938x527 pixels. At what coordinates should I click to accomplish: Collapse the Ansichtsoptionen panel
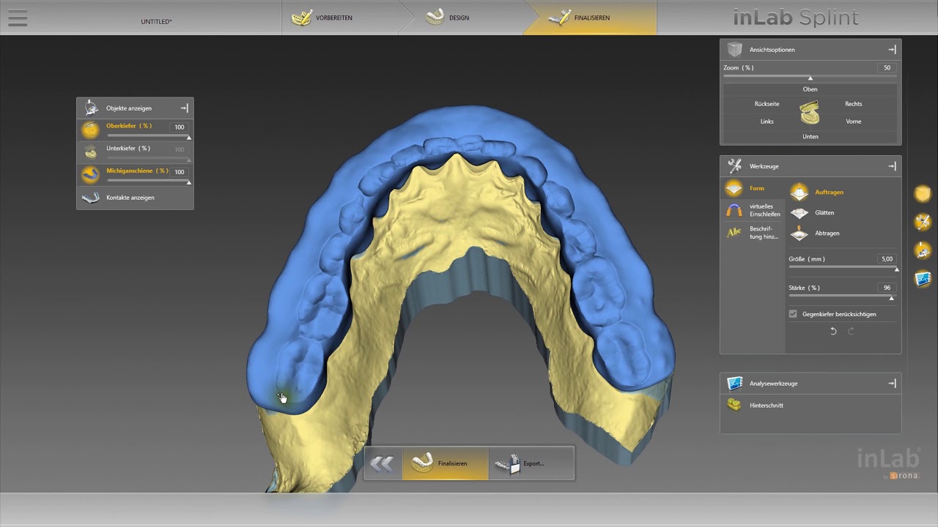(892, 50)
